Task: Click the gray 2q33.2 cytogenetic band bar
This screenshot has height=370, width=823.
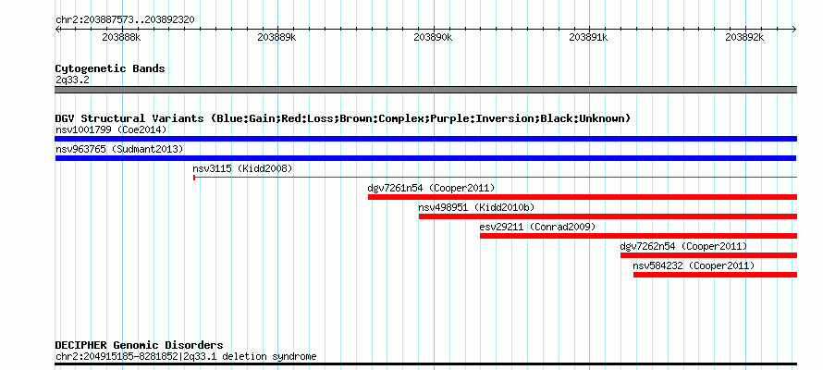Action: point(425,90)
